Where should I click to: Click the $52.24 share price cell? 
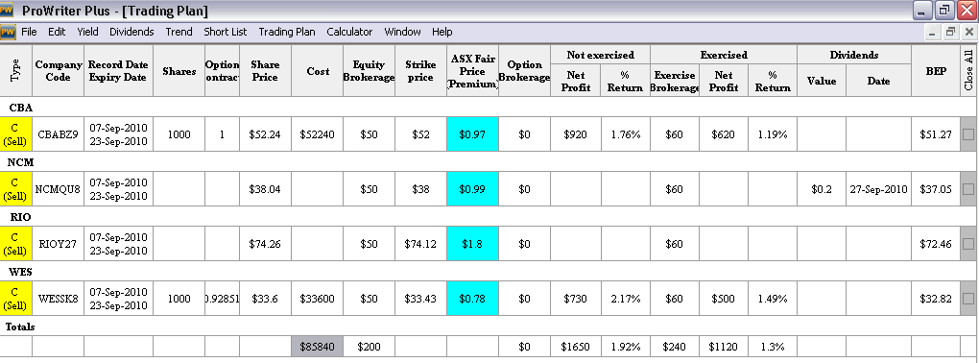(265, 134)
